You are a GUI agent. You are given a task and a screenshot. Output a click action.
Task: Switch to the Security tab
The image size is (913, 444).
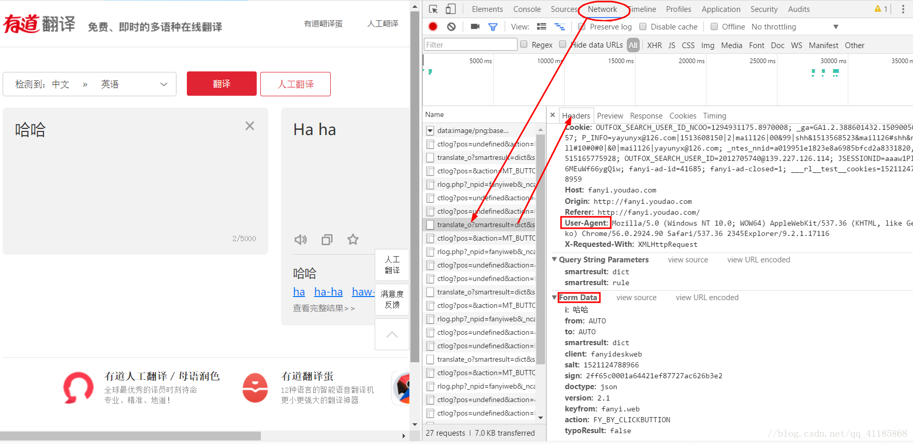764,9
